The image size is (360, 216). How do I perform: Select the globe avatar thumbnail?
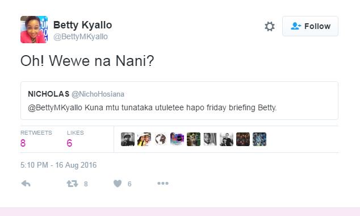[x=161, y=139]
